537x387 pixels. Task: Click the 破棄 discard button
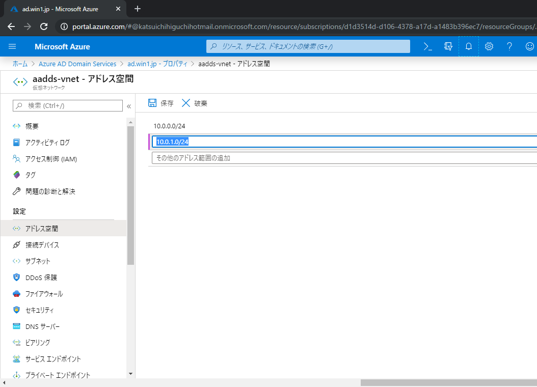(195, 103)
